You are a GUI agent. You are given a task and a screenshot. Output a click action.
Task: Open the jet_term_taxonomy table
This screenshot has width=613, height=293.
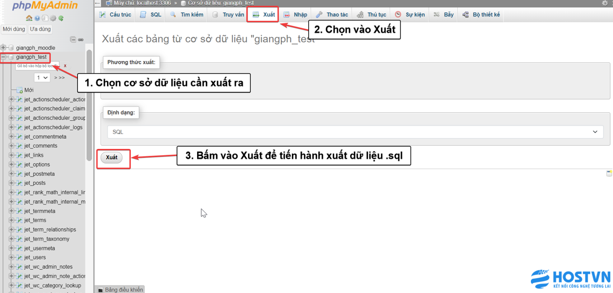point(47,239)
